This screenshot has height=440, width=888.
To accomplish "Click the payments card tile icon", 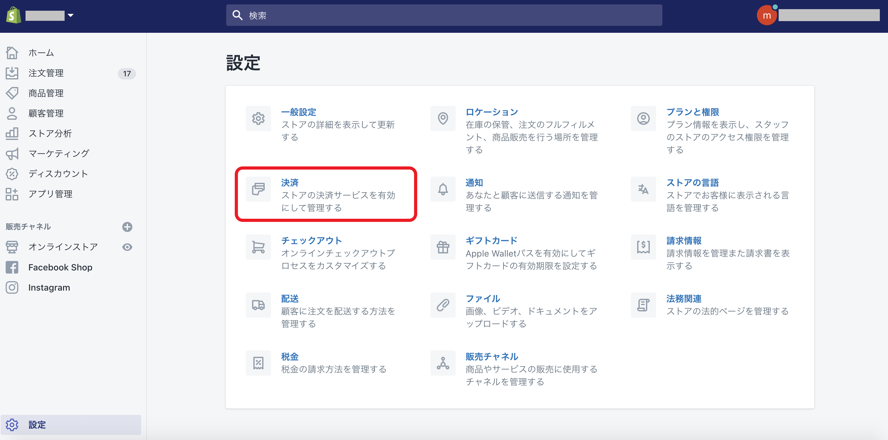I will (x=258, y=189).
